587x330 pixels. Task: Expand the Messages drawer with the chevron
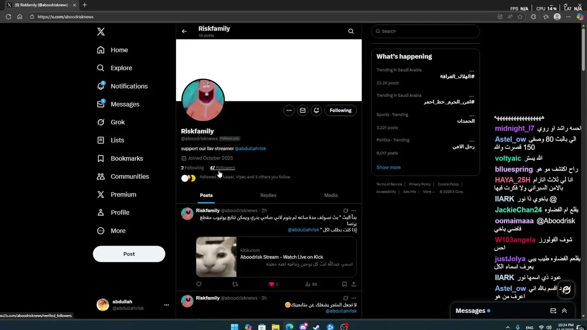coord(564,311)
